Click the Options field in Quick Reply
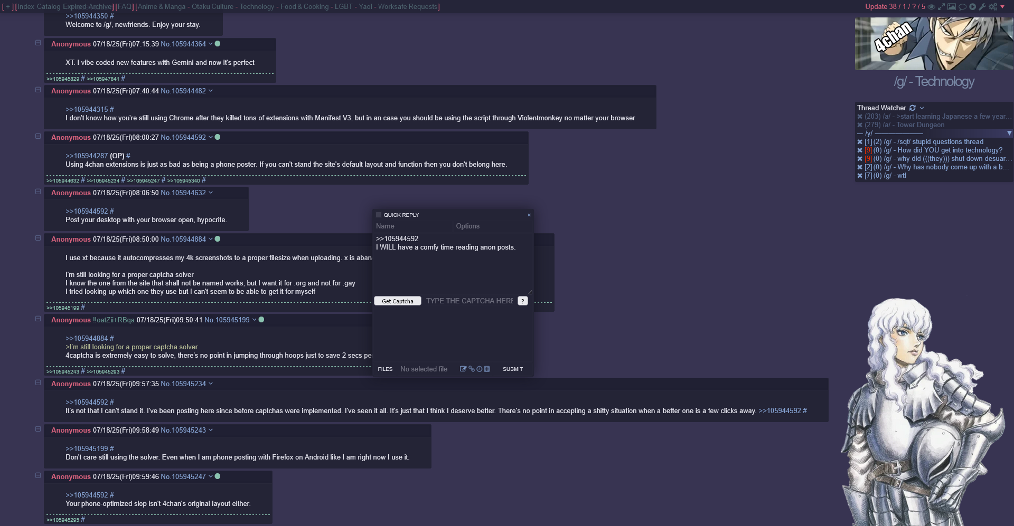This screenshot has width=1014, height=526. pos(493,226)
